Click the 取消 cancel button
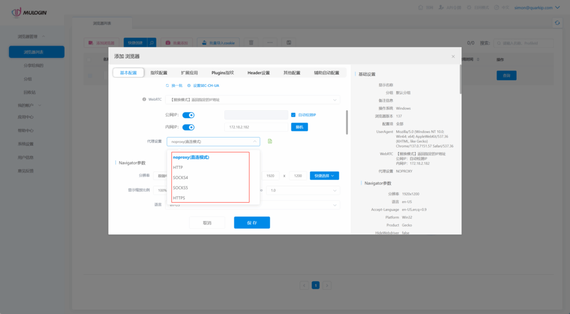The width and height of the screenshot is (570, 314). 207,223
